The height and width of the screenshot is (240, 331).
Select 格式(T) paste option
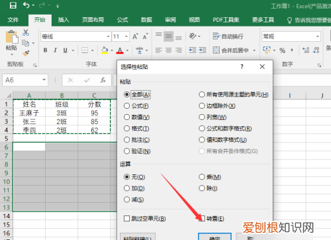coord(136,129)
